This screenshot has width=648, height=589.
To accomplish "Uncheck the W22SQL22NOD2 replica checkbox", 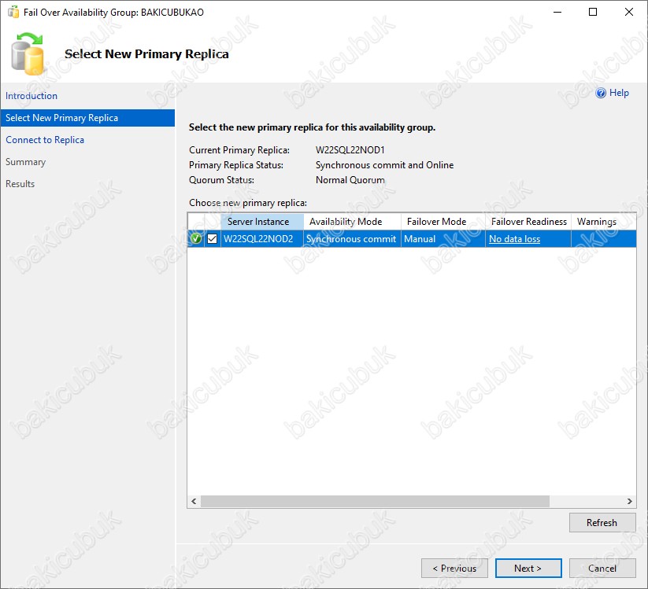I will pos(212,239).
